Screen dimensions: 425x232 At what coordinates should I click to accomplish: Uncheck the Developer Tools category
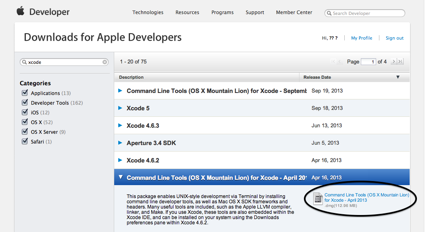click(25, 103)
